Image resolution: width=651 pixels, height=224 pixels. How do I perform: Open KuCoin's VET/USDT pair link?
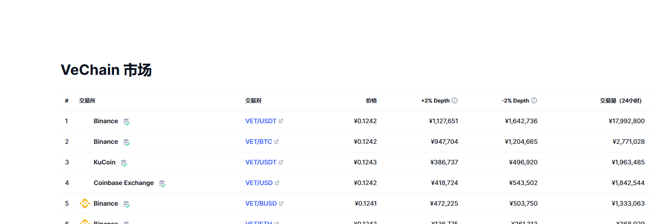(x=261, y=162)
